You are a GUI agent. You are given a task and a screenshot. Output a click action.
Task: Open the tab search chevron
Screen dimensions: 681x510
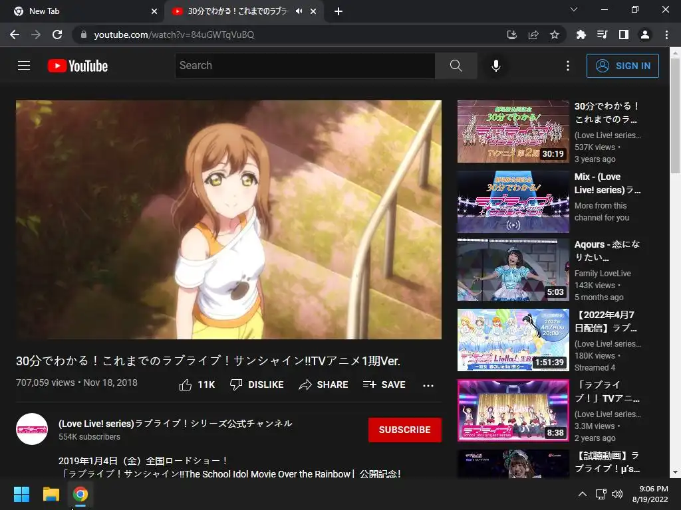574,9
